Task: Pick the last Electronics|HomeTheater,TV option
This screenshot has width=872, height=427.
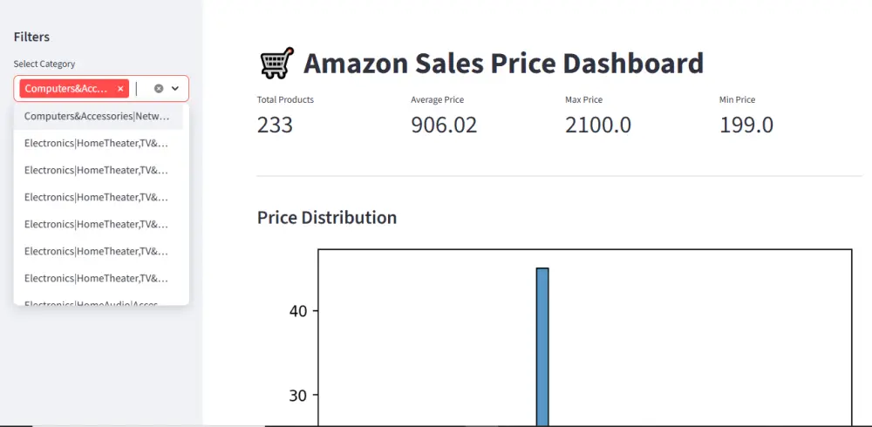Action: click(97, 278)
